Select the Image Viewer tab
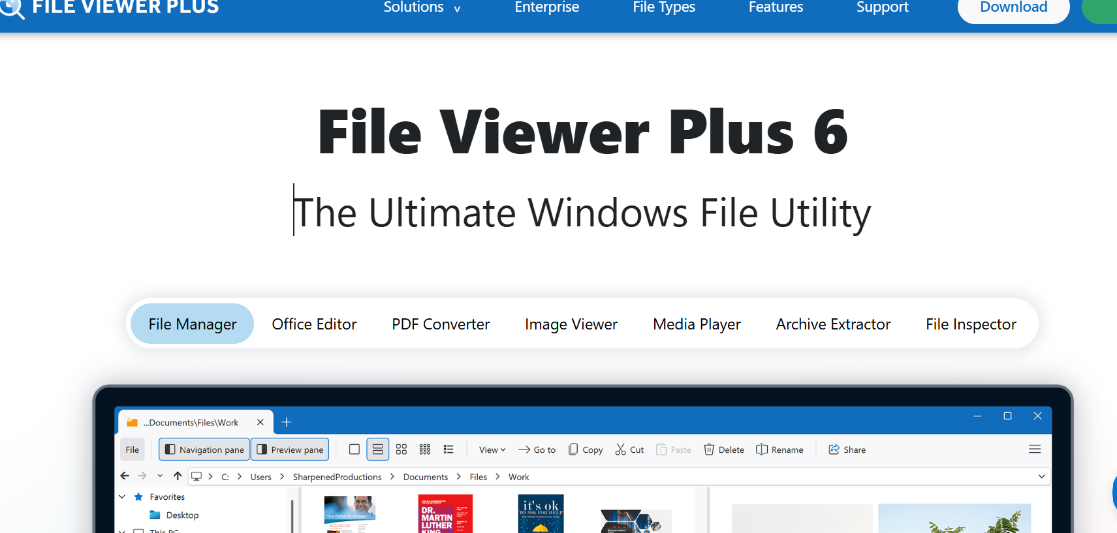Viewport: 1117px width, 533px height. coord(571,324)
